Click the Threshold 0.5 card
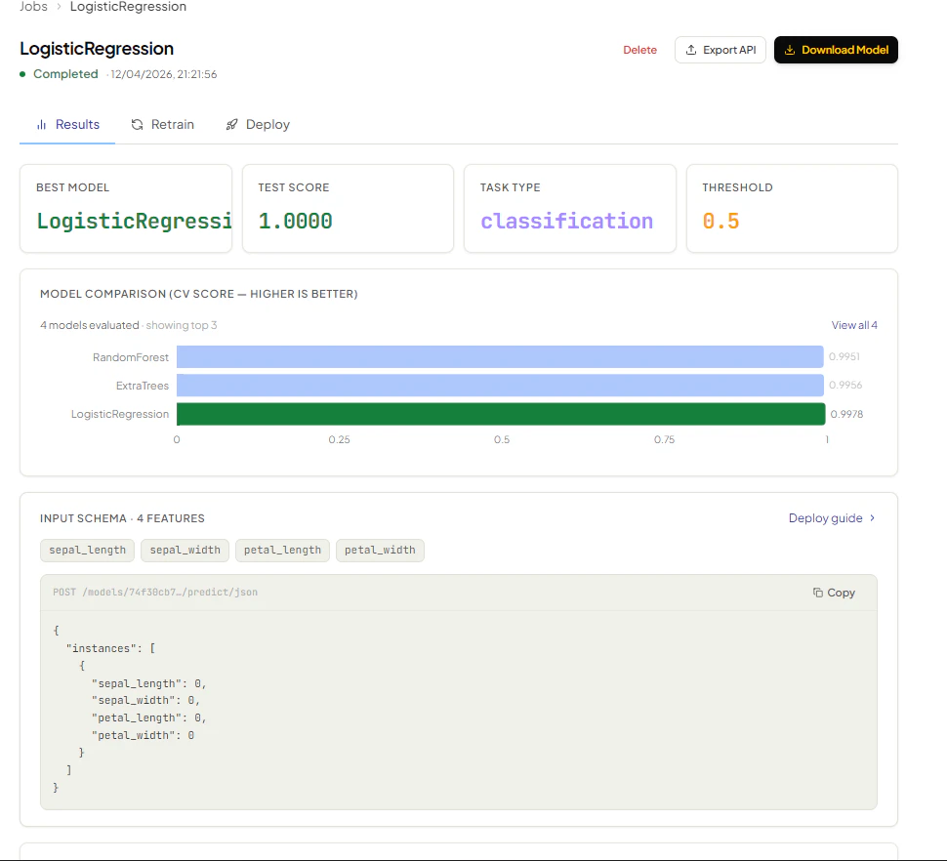The height and width of the screenshot is (861, 947). click(x=792, y=208)
